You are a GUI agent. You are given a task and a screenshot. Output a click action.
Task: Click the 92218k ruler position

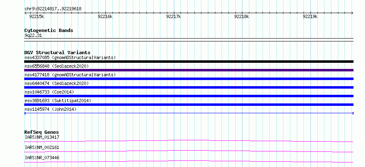coord(242,16)
